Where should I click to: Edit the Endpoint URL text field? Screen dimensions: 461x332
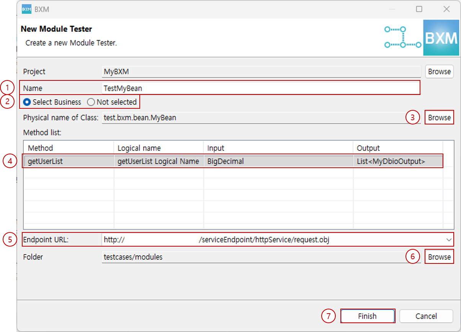tap(230, 239)
